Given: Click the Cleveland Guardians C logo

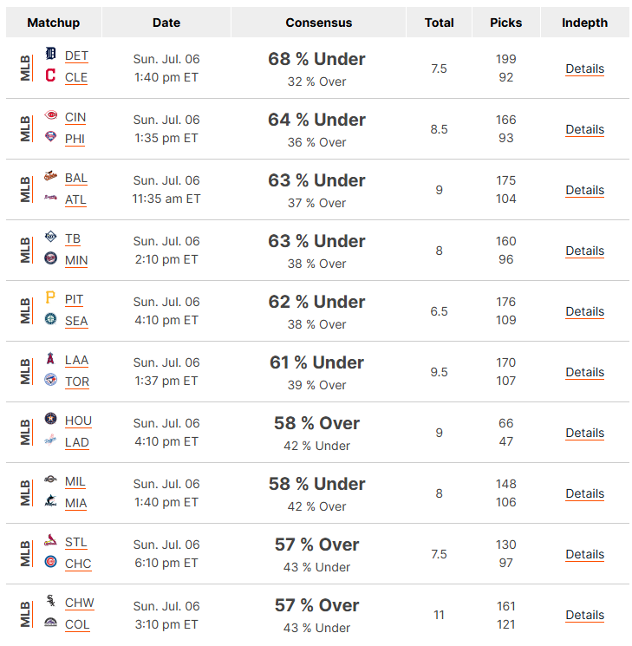Looking at the screenshot, I should coord(50,75).
